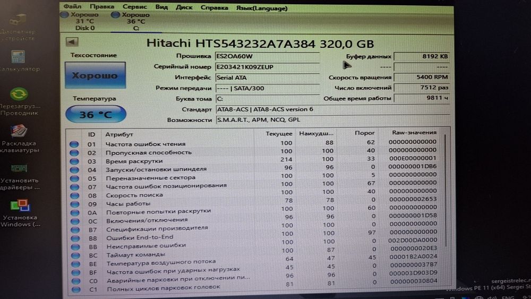Click the Хорошо health status button
The image size is (531, 299).
95,75
